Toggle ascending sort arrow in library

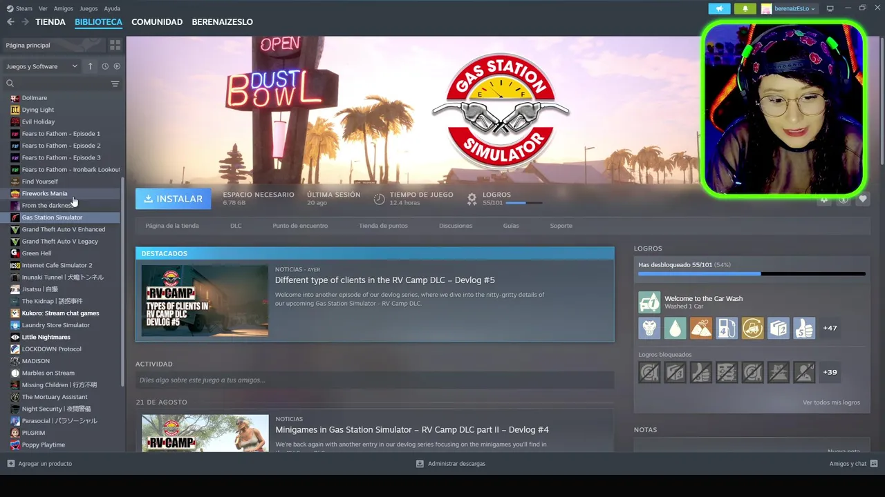pyautogui.click(x=90, y=66)
